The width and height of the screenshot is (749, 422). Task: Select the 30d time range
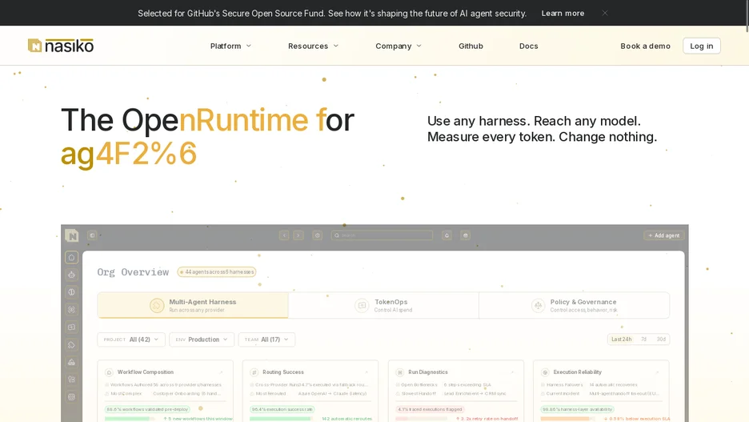661,340
